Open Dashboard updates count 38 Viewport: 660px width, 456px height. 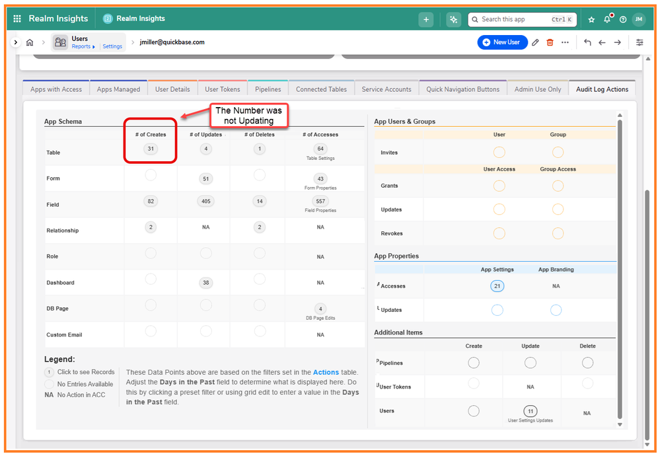pyautogui.click(x=206, y=283)
